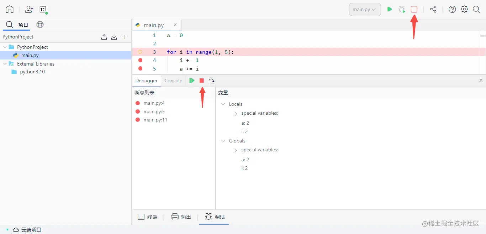Open the share project icon
Viewport: 486px width, 234px height.
[x=433, y=9]
